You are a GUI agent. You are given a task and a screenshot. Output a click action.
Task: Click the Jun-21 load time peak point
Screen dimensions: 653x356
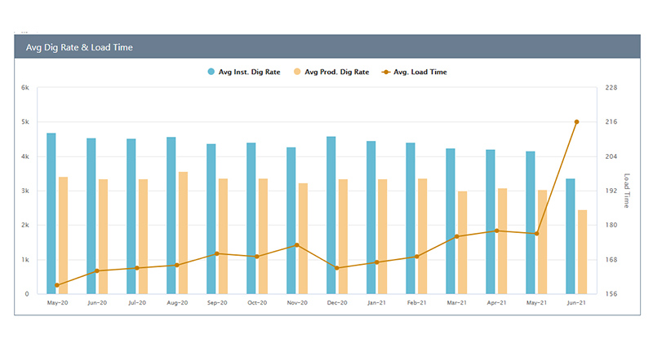click(576, 122)
